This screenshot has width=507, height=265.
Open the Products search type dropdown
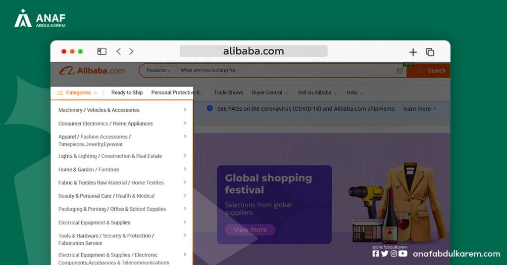pos(158,70)
